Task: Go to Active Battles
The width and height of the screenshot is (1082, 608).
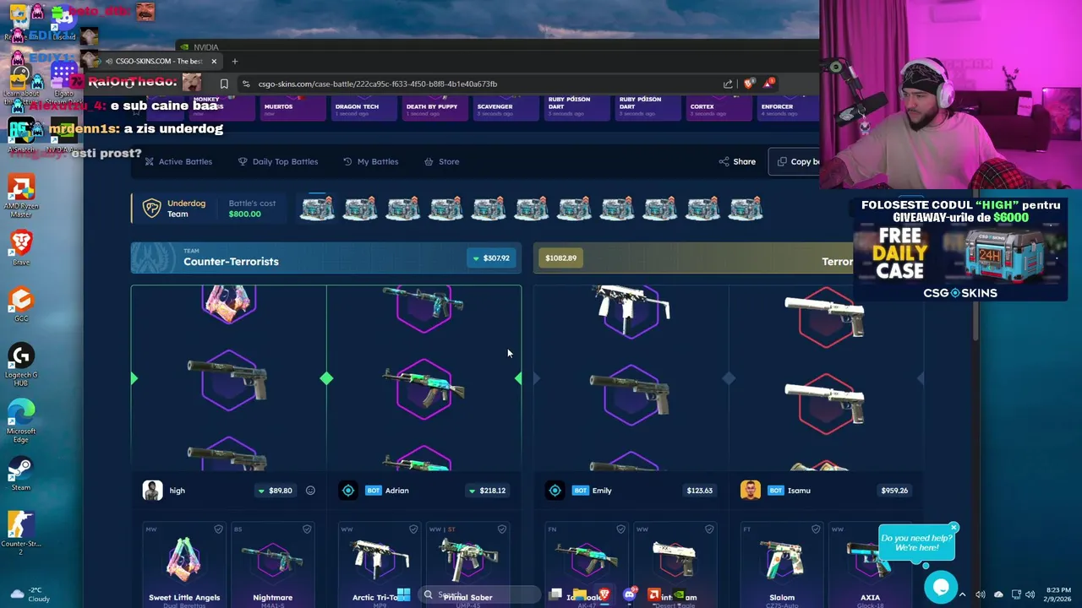Action: point(178,161)
